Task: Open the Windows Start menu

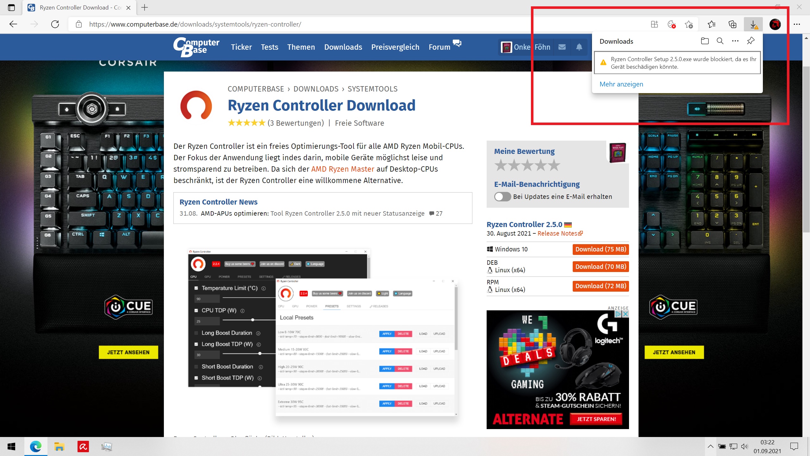Action: 12,446
